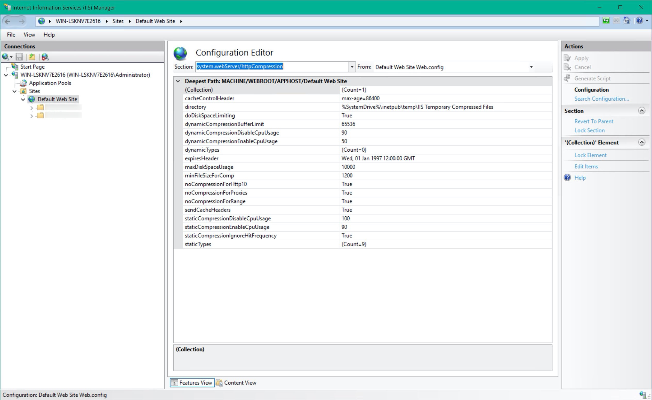Image resolution: width=652 pixels, height=400 pixels.
Task: Click the second folder icon under Default Web Site
Action: (40, 115)
